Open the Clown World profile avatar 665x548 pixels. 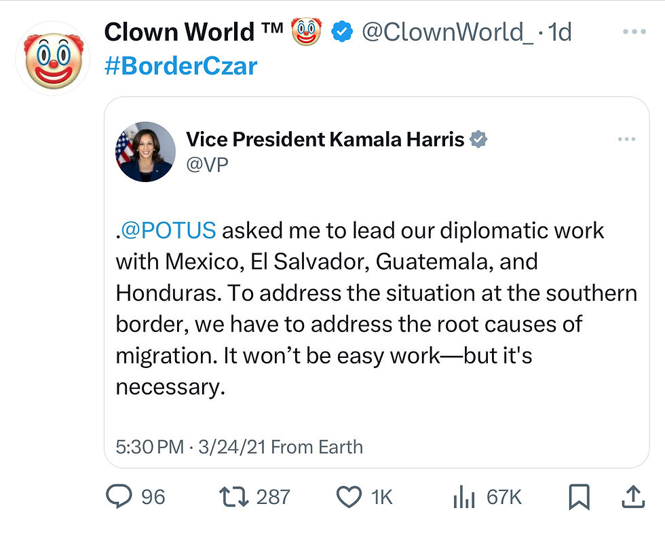pos(54,58)
